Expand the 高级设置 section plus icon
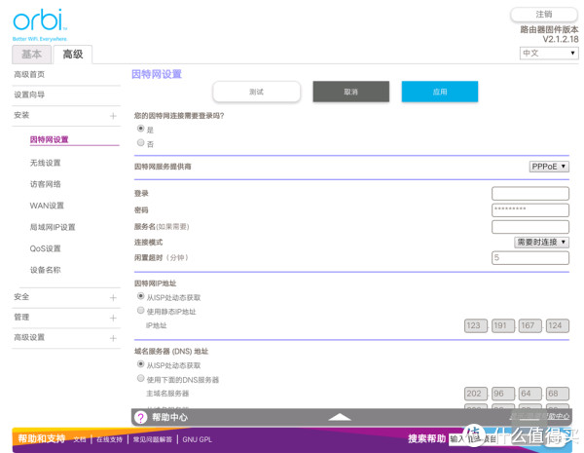The width and height of the screenshot is (584, 453). [113, 338]
